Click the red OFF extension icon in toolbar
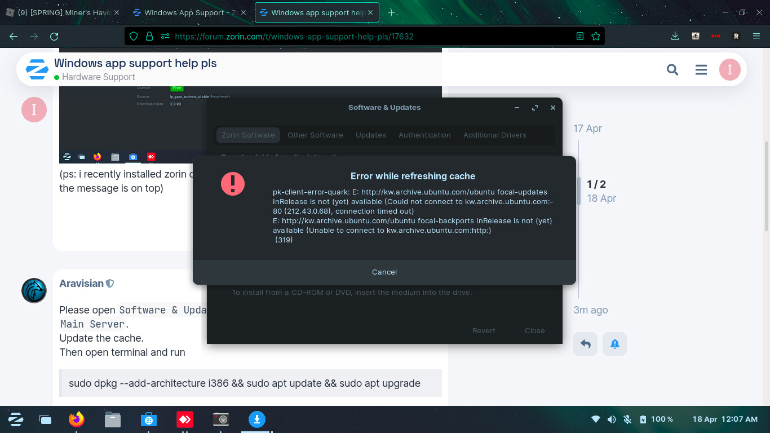 pyautogui.click(x=715, y=36)
